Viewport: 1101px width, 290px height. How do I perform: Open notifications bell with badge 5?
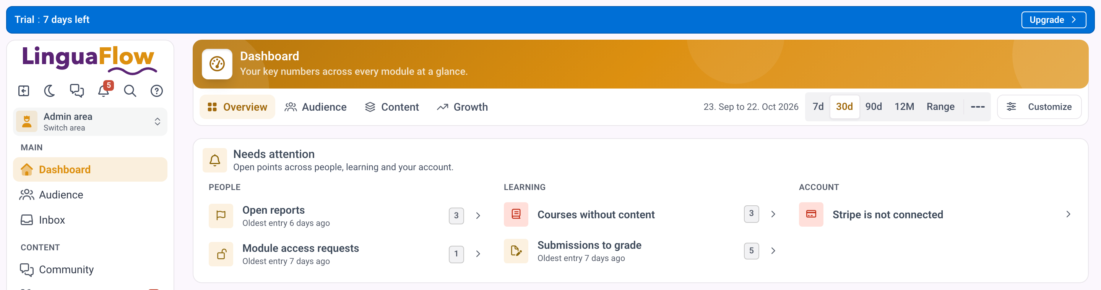[x=104, y=90]
